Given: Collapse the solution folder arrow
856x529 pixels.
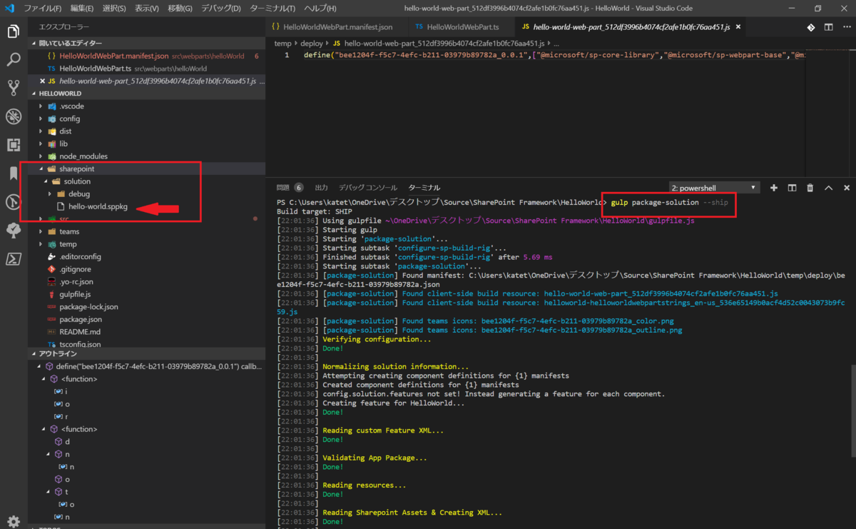Looking at the screenshot, I should click(46, 181).
